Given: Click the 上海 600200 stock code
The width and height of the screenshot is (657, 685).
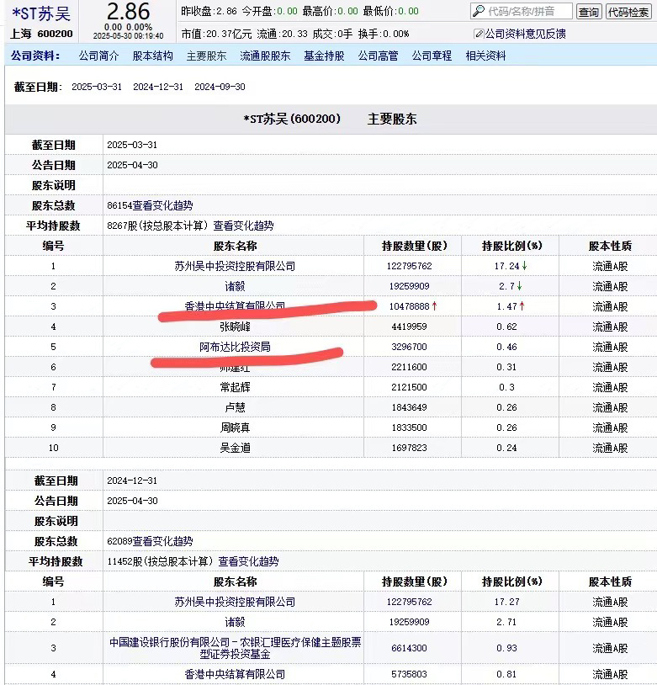Looking at the screenshot, I should 41,34.
